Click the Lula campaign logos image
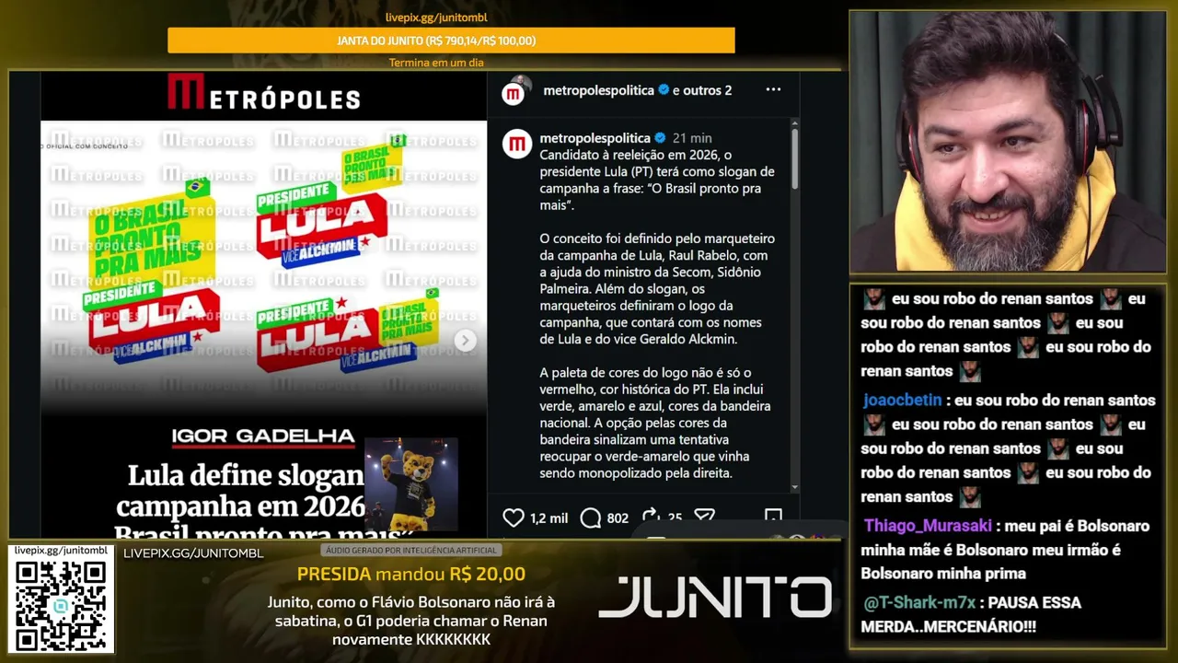Viewport: 1178px width, 663px height. (263, 267)
